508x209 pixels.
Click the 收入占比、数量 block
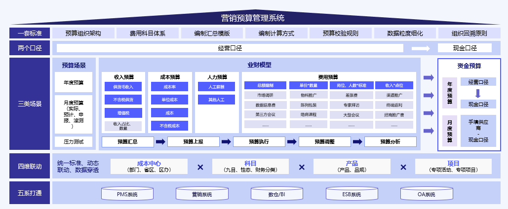123,126
